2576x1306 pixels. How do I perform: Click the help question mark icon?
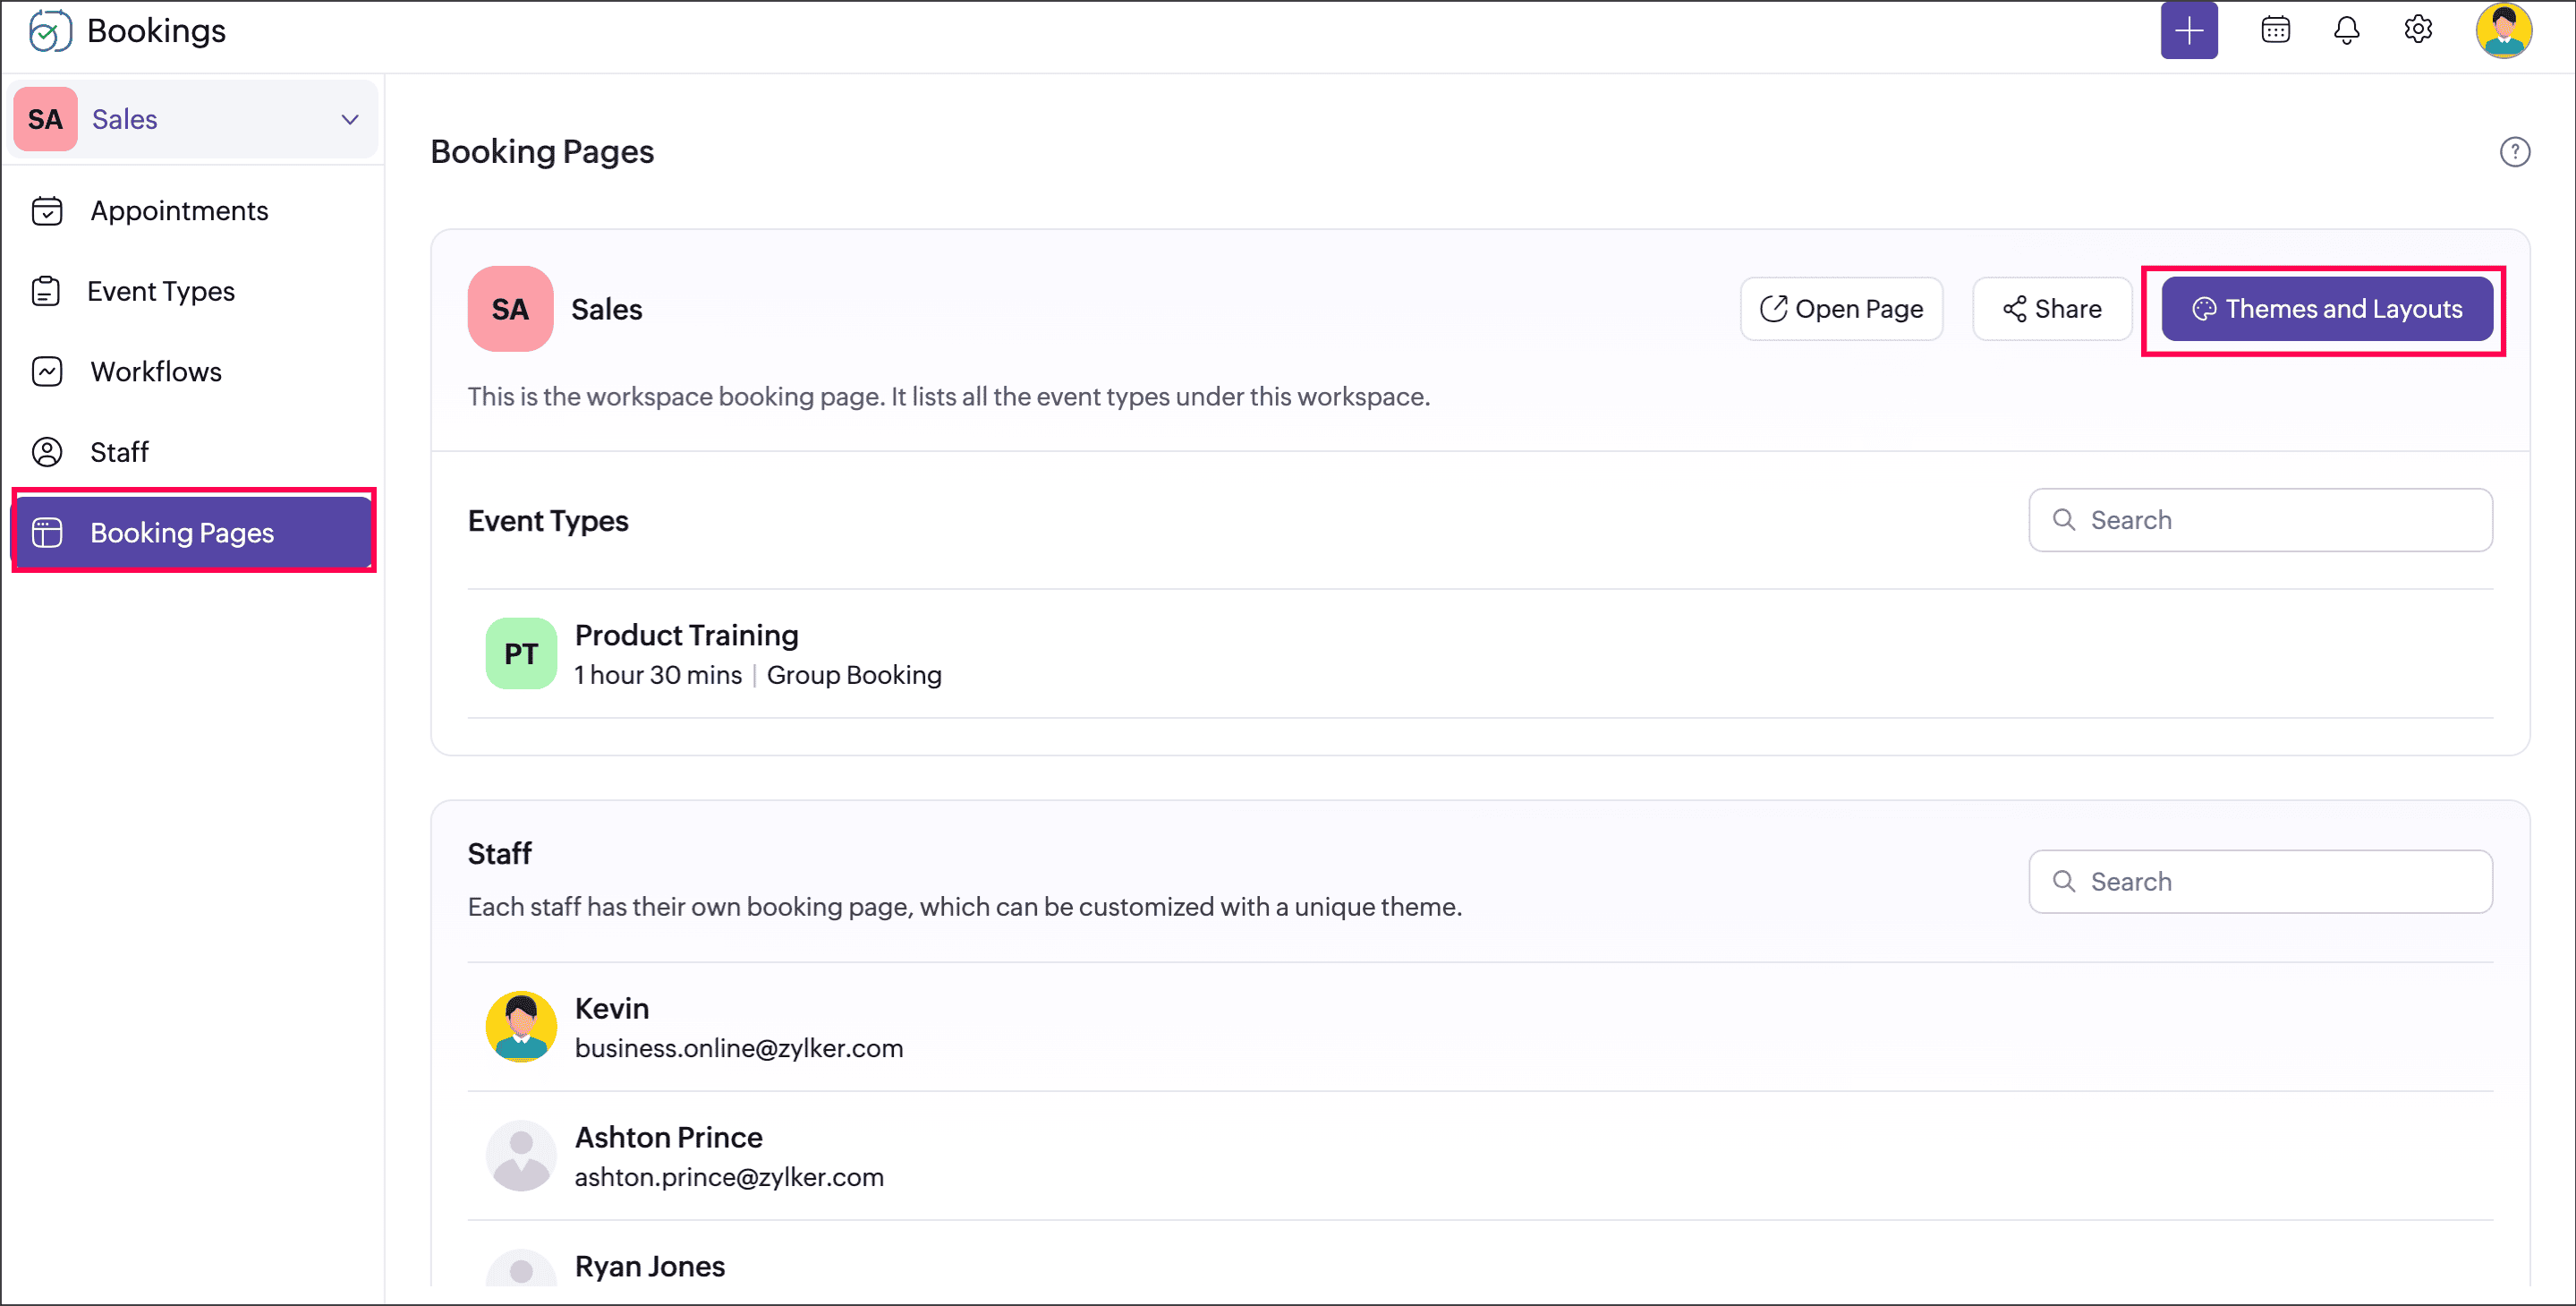pos(2514,152)
